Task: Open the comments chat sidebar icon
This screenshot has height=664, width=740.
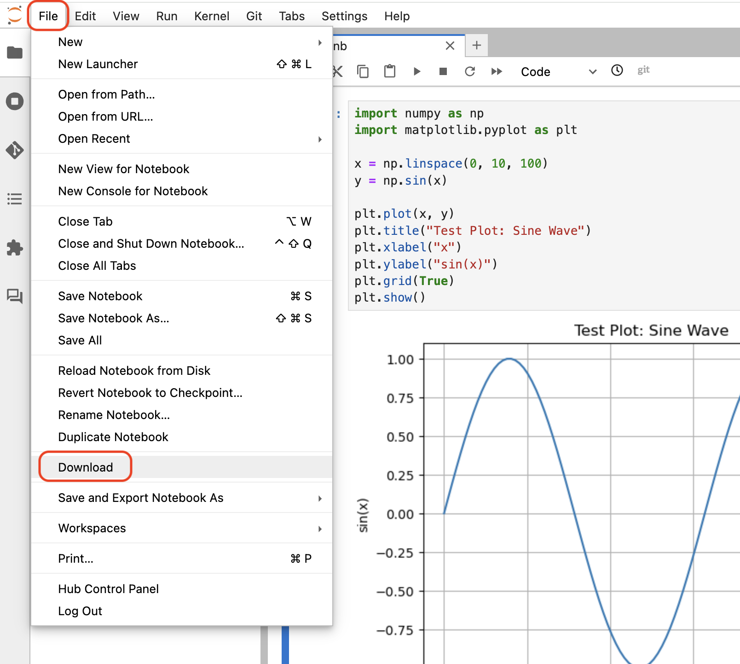Action: point(15,296)
